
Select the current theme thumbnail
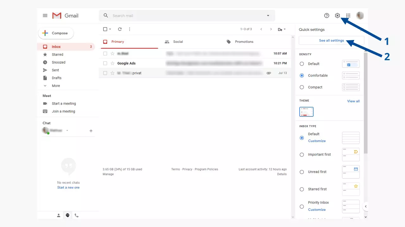(306, 112)
